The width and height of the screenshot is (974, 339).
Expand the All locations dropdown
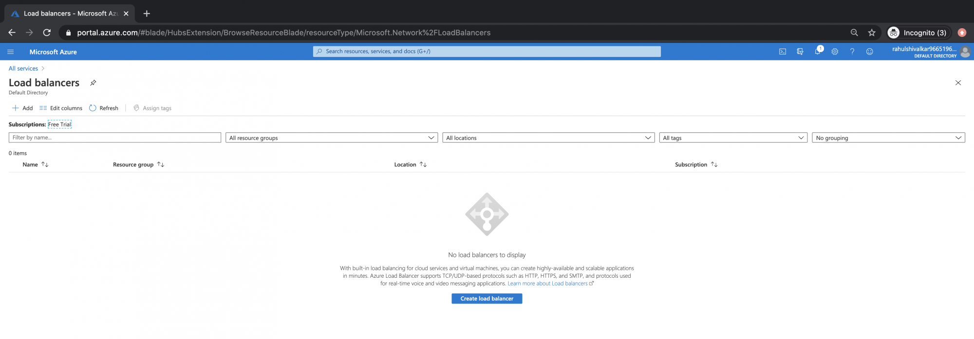[548, 138]
